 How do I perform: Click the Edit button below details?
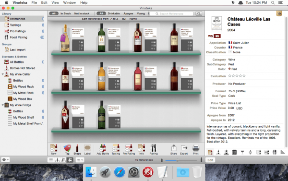[210, 160]
